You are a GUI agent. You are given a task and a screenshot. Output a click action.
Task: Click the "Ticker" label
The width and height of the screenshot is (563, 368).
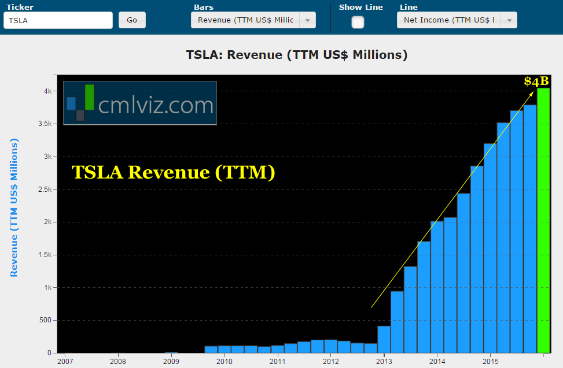click(x=20, y=7)
